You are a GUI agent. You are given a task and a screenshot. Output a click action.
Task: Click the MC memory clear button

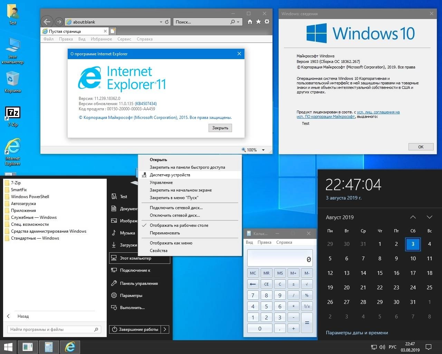(x=253, y=273)
